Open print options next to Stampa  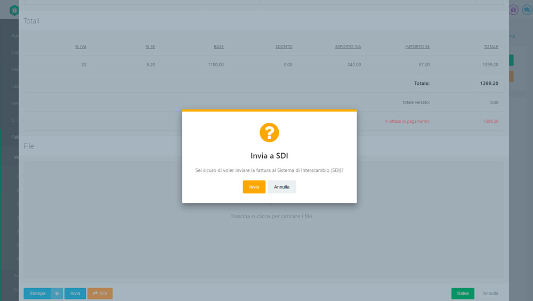click(57, 294)
